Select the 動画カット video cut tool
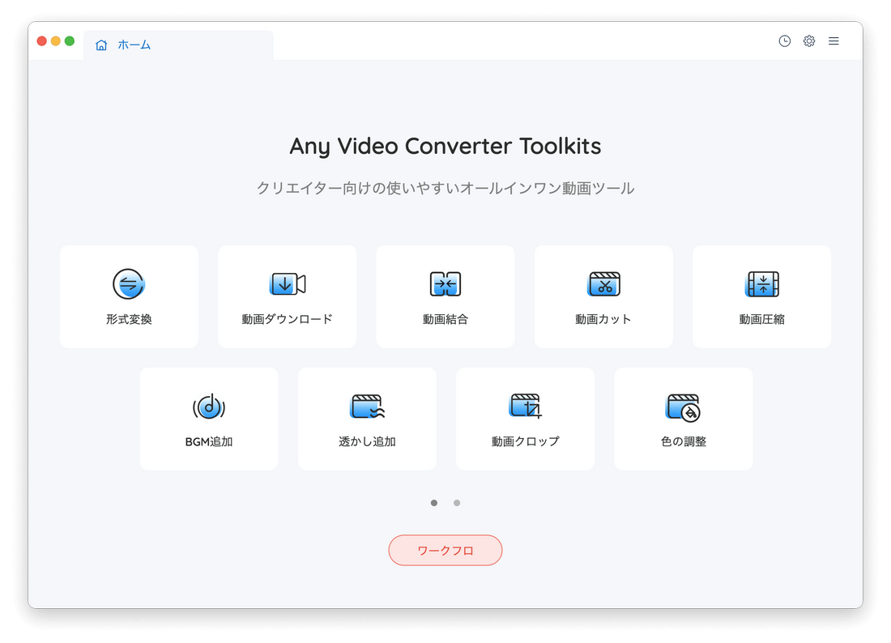Screen dimensions: 891x643 [x=603, y=296]
